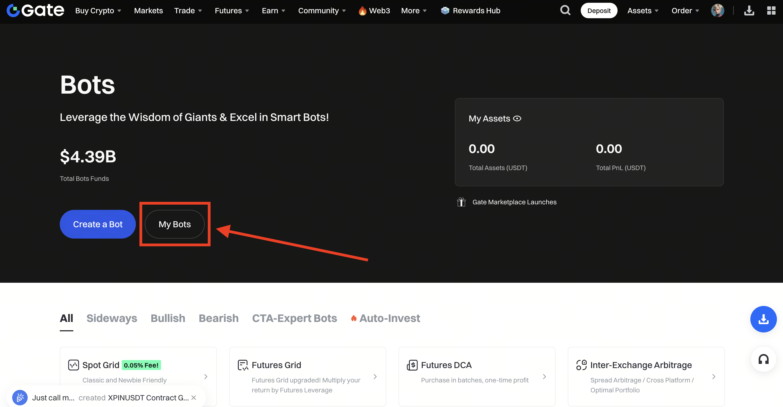The image size is (783, 407).
Task: Open the headset support chat icon
Action: point(763,360)
